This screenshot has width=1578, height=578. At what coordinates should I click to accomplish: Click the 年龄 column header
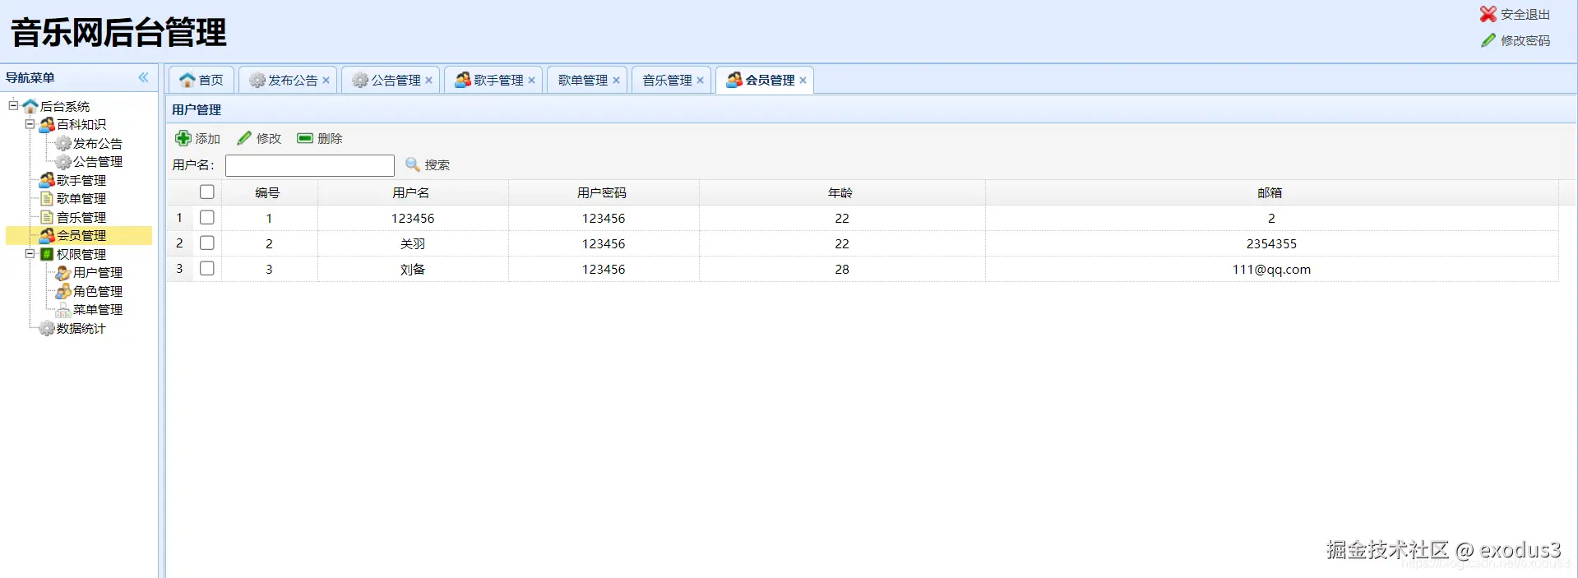click(x=841, y=192)
